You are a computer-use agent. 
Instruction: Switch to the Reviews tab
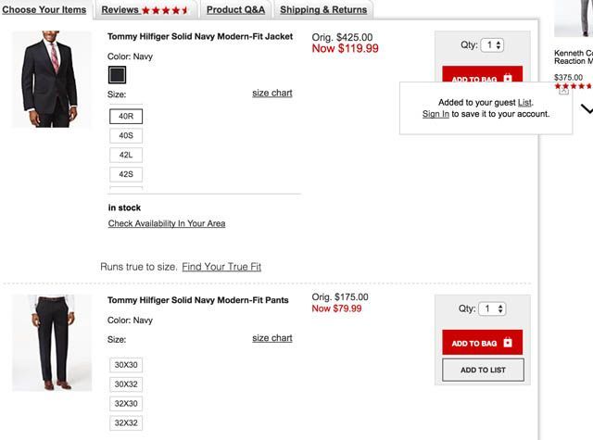click(145, 10)
